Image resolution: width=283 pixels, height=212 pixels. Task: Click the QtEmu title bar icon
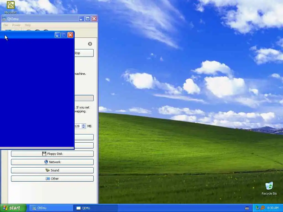click(4, 19)
